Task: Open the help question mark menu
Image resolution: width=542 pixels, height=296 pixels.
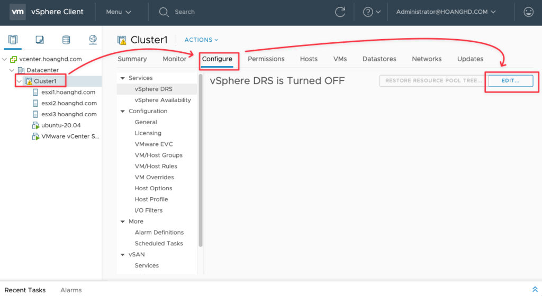Action: click(x=372, y=12)
